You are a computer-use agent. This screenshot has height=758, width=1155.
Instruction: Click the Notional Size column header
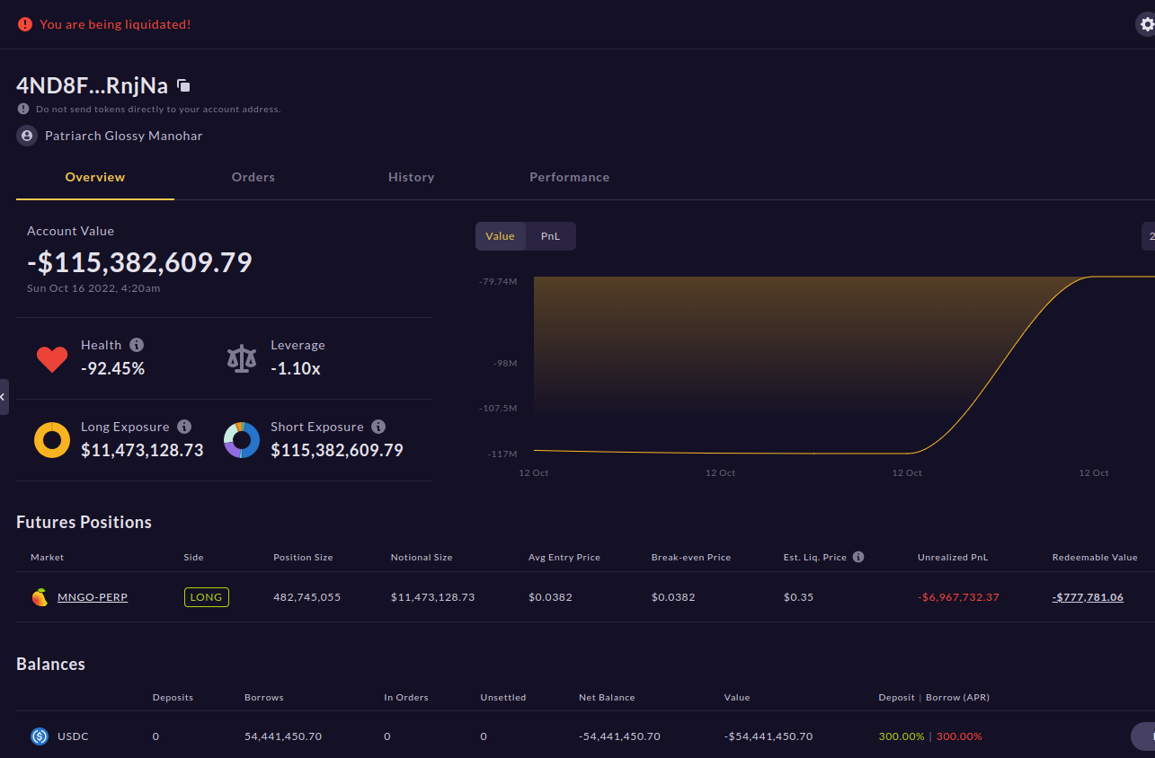click(x=422, y=558)
